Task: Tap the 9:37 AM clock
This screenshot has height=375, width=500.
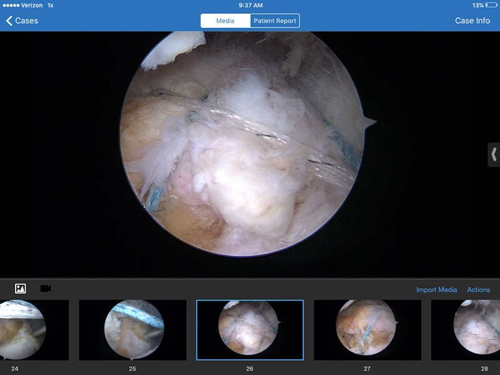Action: [251, 5]
